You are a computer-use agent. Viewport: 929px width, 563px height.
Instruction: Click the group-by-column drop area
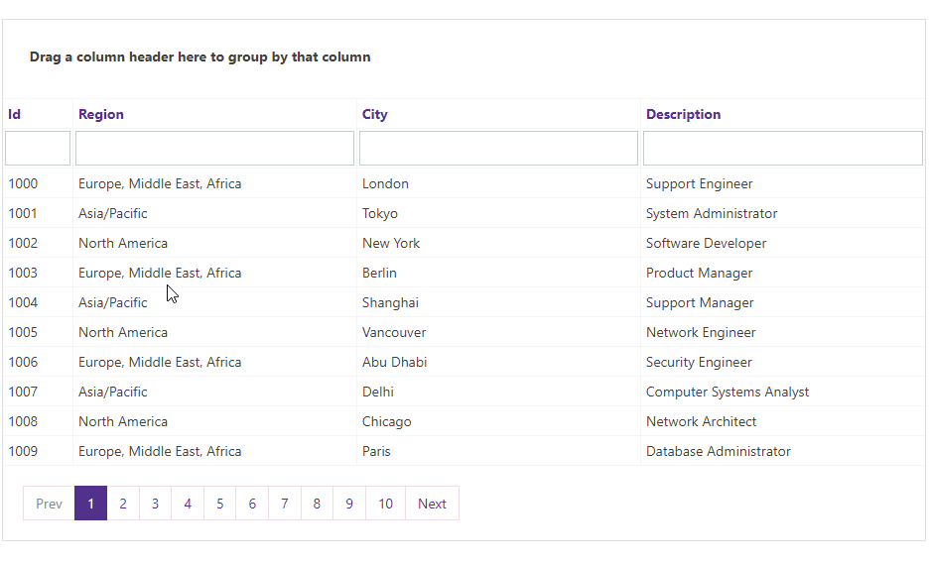click(x=464, y=57)
